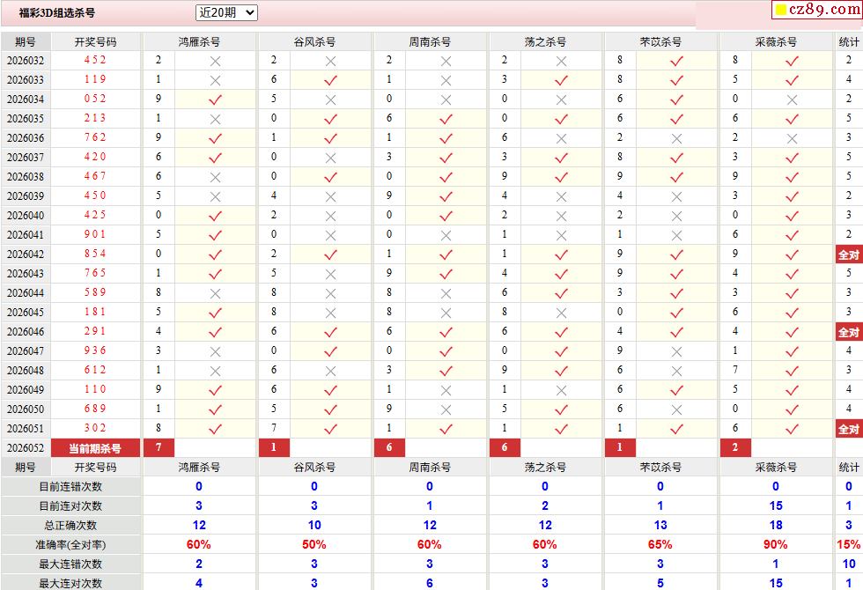Click the 18 total correct value for 采薇杀号
The image size is (863, 590).
[776, 525]
